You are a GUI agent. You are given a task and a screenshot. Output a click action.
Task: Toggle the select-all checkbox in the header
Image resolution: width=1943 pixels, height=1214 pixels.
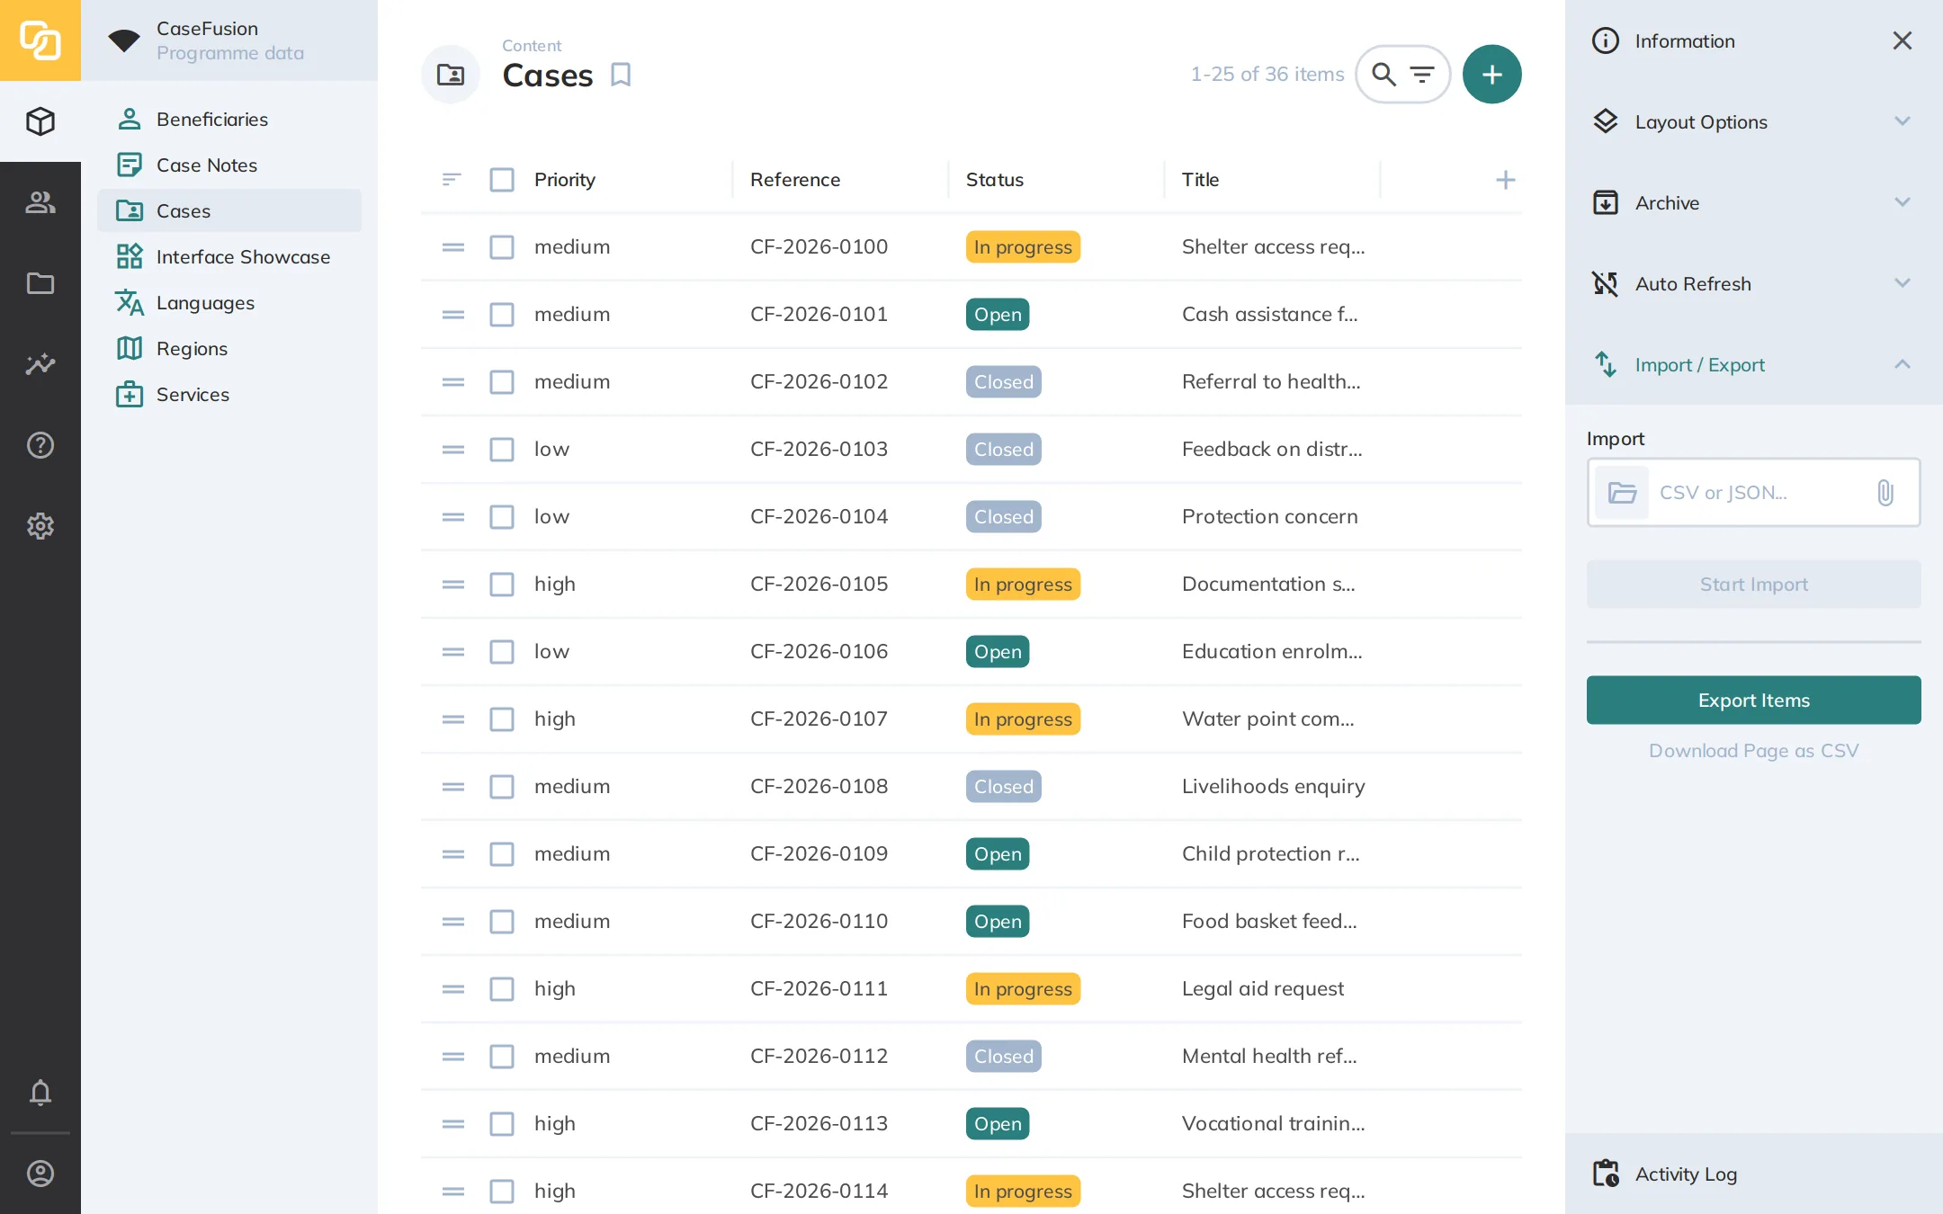pos(502,180)
